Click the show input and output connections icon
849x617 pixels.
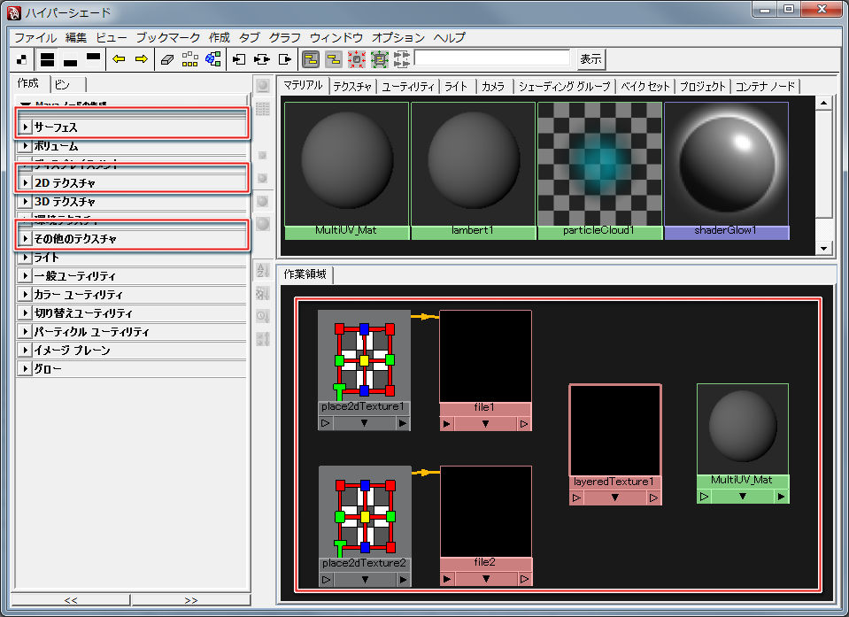[x=261, y=59]
